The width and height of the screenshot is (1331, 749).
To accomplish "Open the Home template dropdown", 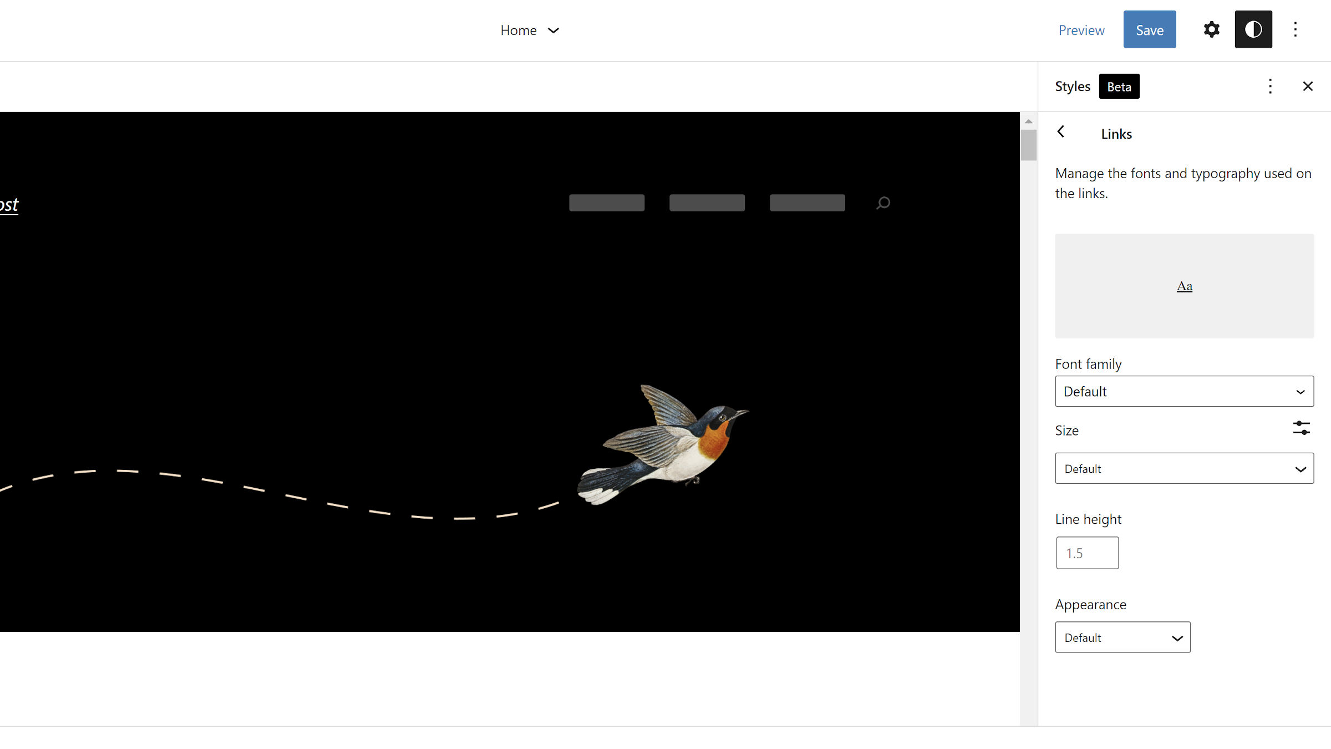I will 530,30.
